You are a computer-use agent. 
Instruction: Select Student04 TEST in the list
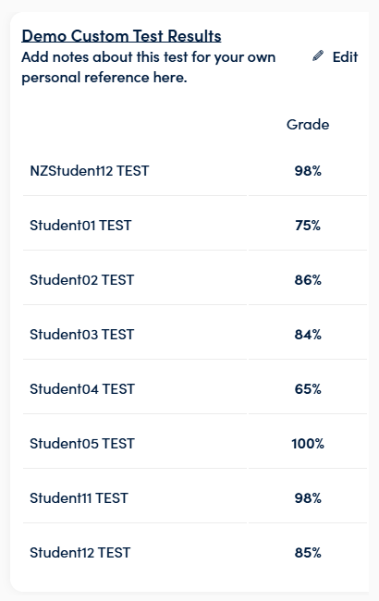click(82, 388)
